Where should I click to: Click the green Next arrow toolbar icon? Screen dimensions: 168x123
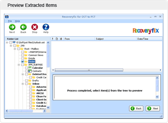(x=12, y=27)
